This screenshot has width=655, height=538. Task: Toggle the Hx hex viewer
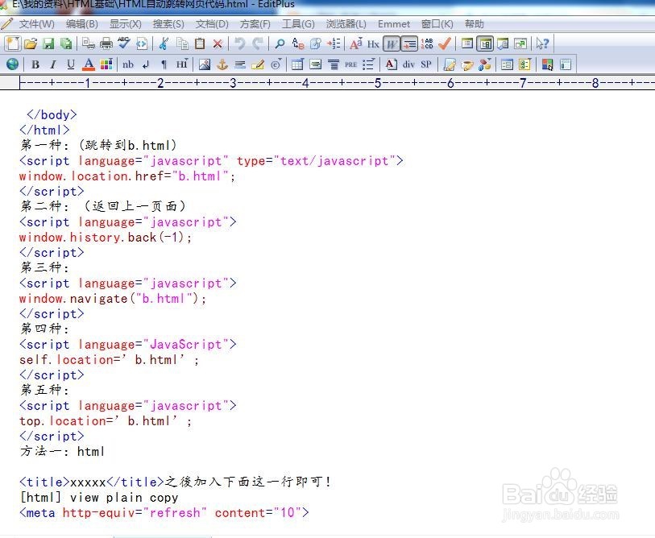click(x=373, y=43)
